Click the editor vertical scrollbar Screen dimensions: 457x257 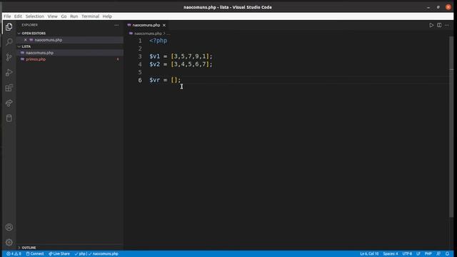(x=451, y=127)
